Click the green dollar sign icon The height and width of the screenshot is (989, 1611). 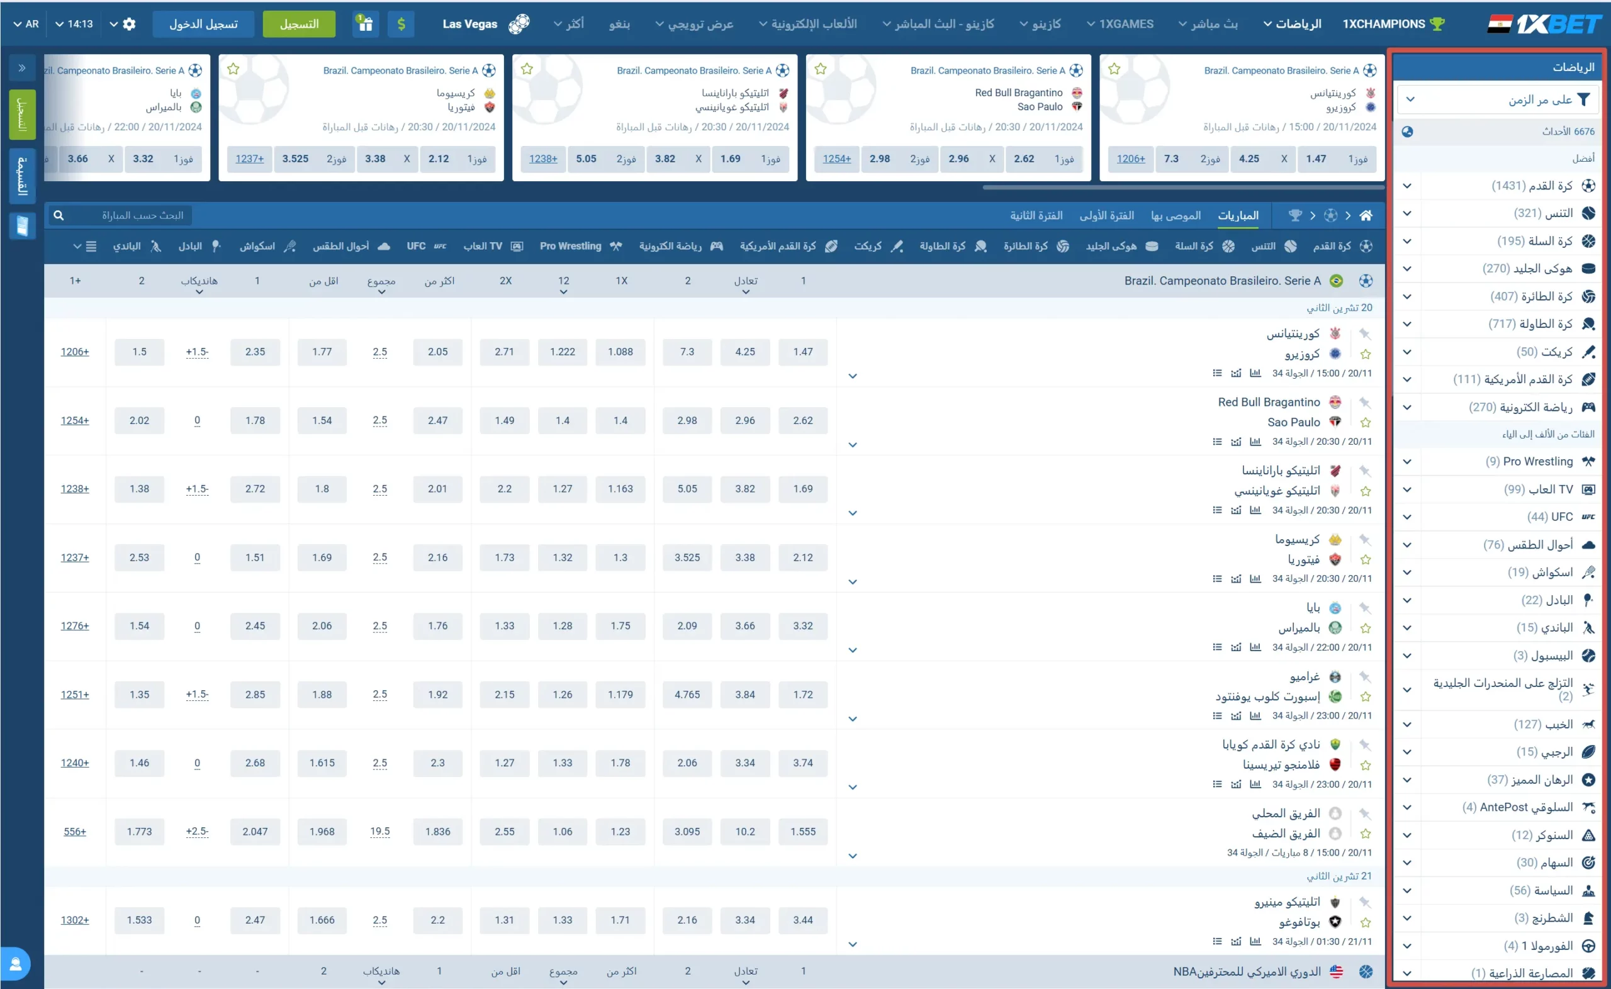point(401,24)
